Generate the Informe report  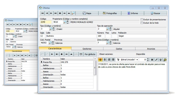tap(133, 13)
